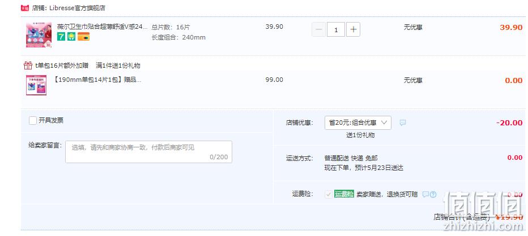Open the Libresse官方旗舰店 shop link
528x236 pixels.
(77, 8)
